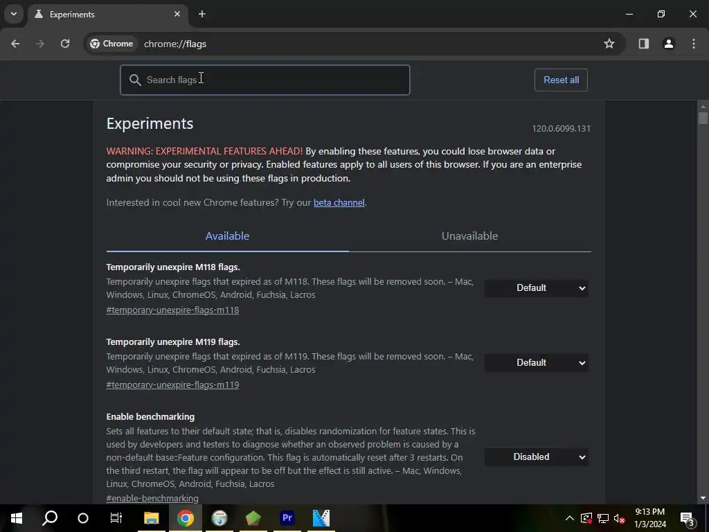Open a new tab with plus icon
The width and height of the screenshot is (709, 532).
[202, 14]
